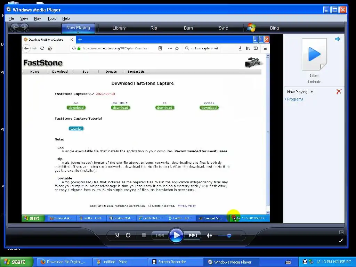Switch to the Rip tab
Image resolution: width=356 pixels, height=267 pixels.
153,28
